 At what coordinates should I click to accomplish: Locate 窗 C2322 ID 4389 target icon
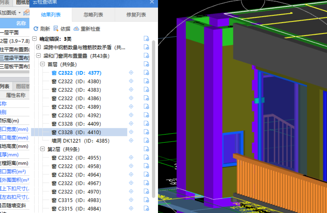pyautogui.click(x=131, y=107)
